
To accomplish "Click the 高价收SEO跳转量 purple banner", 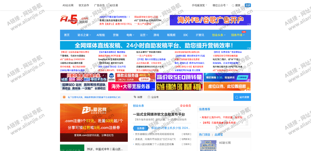I will point(179,77).
